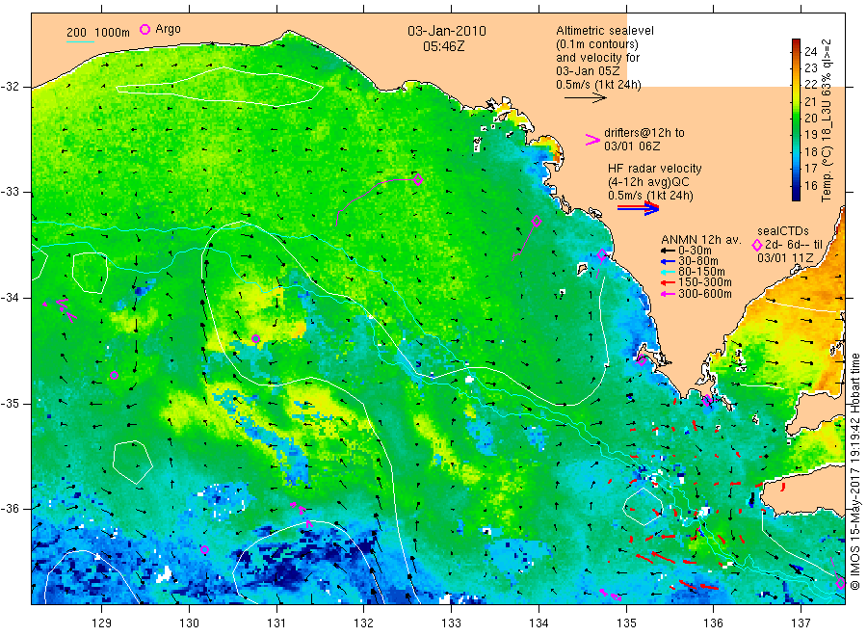Click the Argo float circle near 130.8E 34.4S

click(x=255, y=339)
